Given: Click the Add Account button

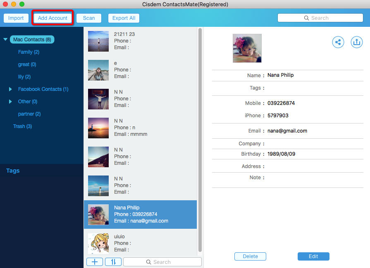Looking at the screenshot, I should click(53, 18).
